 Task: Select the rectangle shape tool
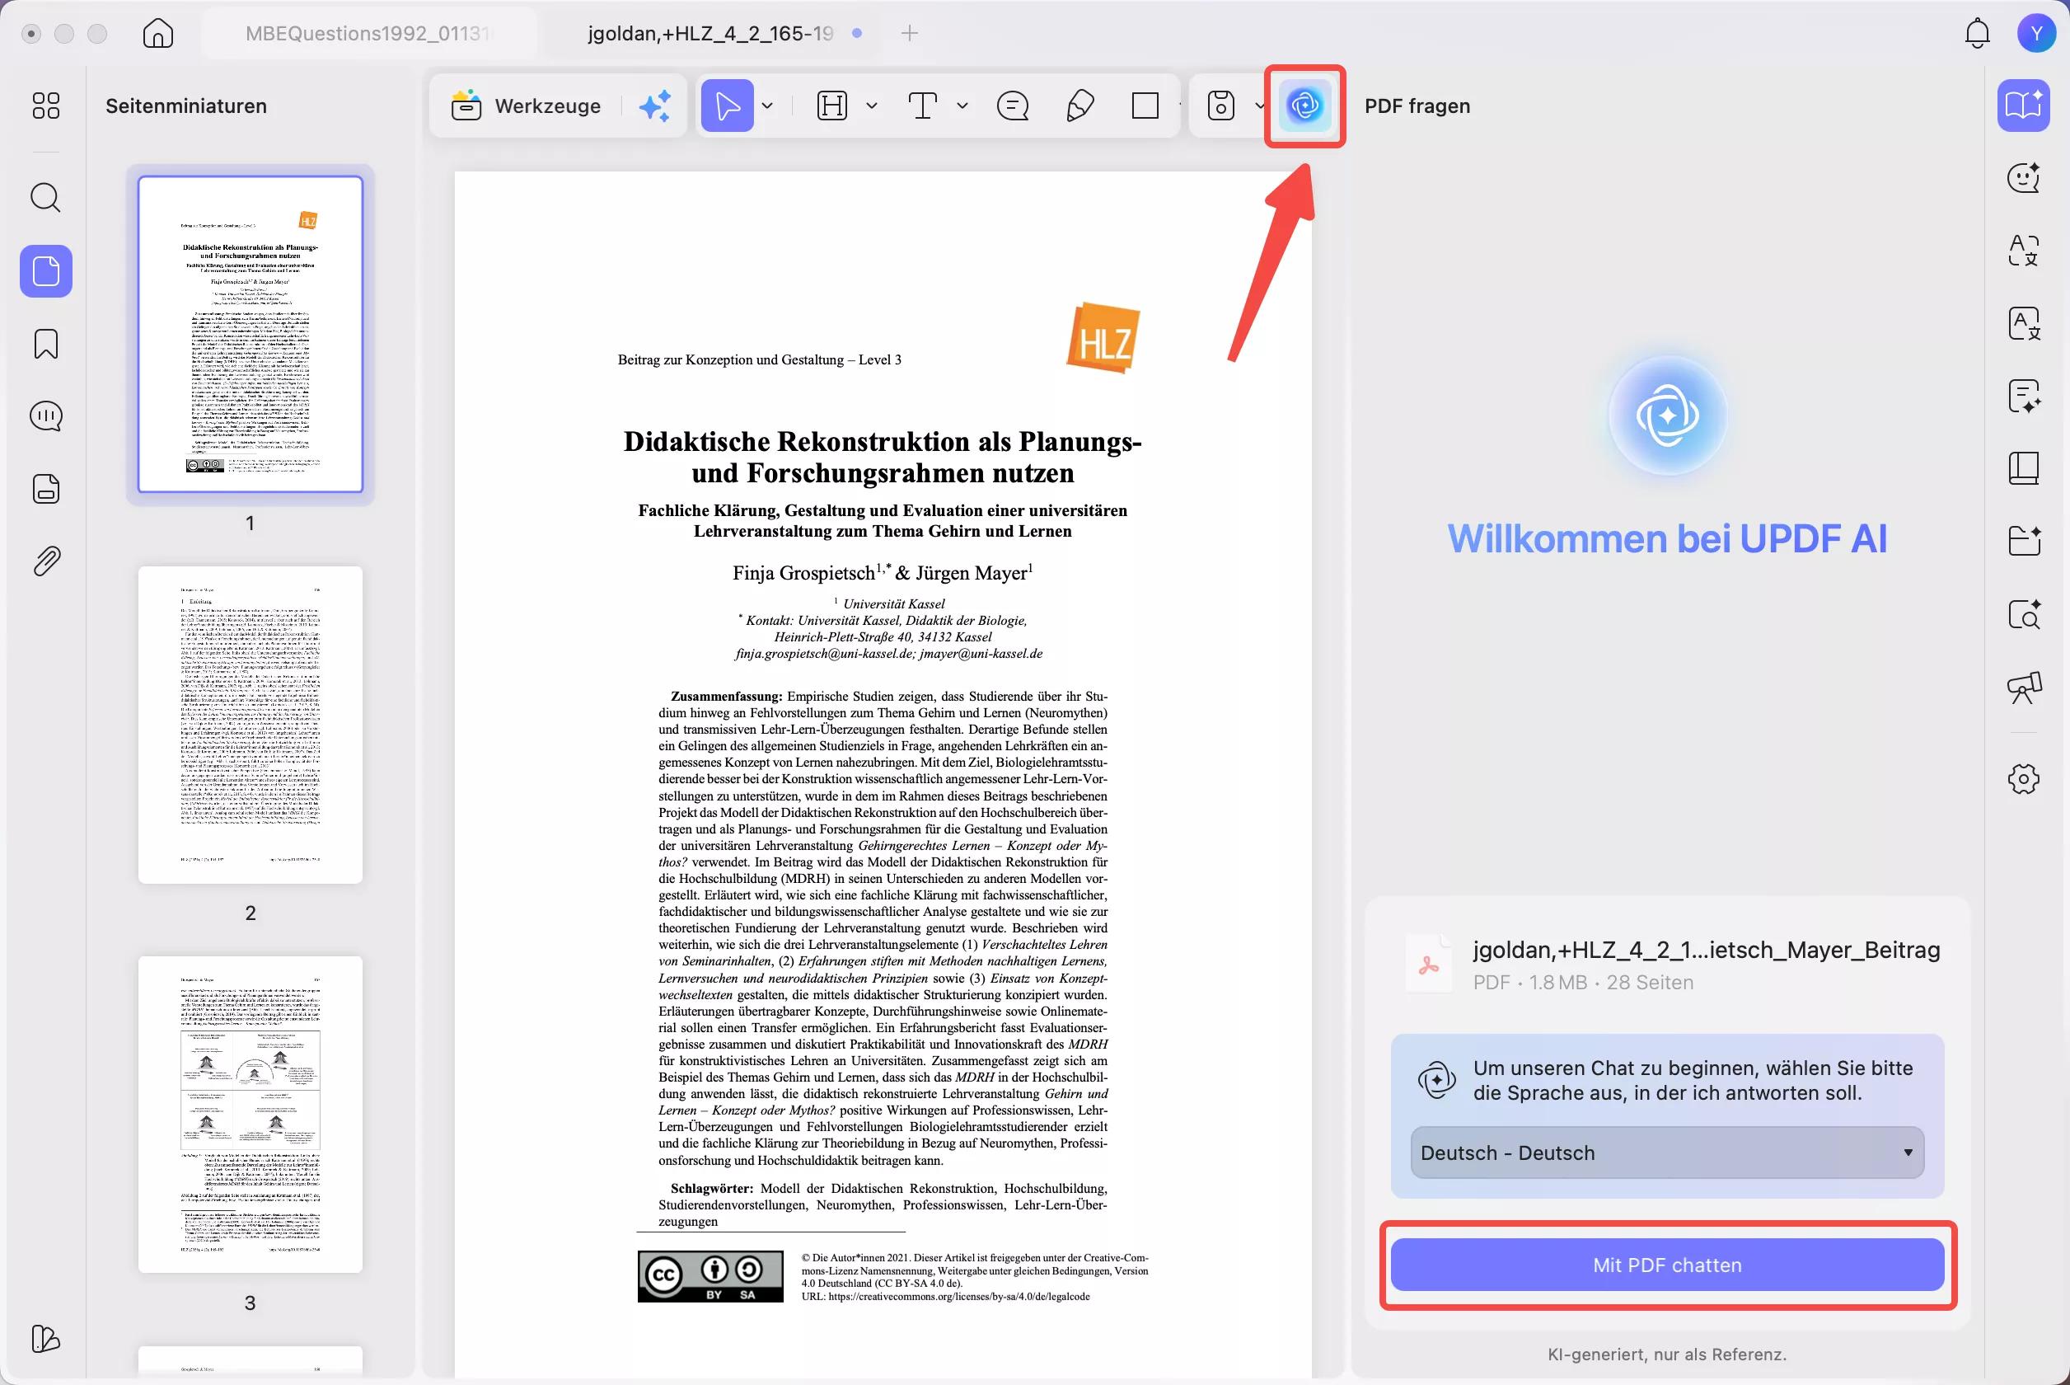(1145, 106)
